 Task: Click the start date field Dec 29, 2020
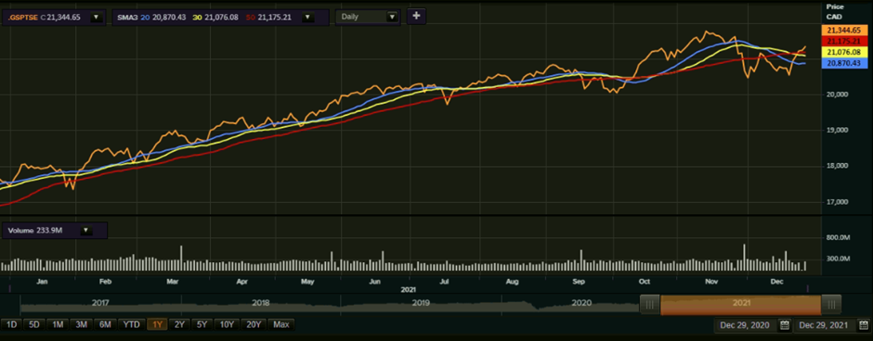(x=746, y=325)
